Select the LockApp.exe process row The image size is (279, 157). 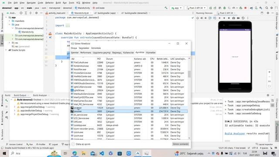pyautogui.click(x=129, y=125)
